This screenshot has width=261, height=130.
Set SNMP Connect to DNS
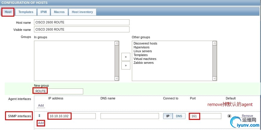pyautogui.click(x=179, y=116)
